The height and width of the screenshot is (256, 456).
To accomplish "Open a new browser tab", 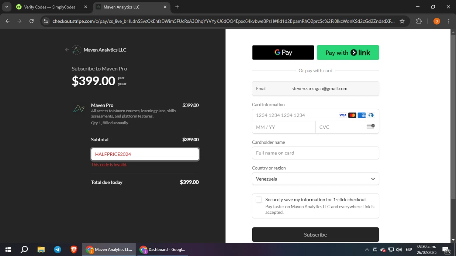I will (x=177, y=7).
